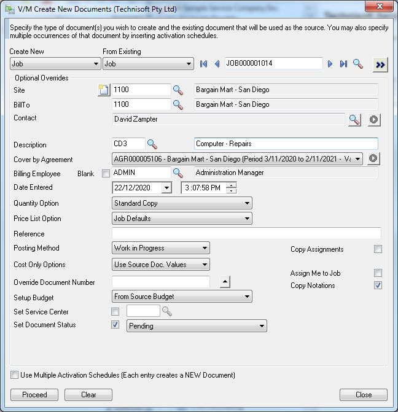Click the Site name Bargain Mart - San Diego
Viewport: 398px width, 412px height.
286,90
